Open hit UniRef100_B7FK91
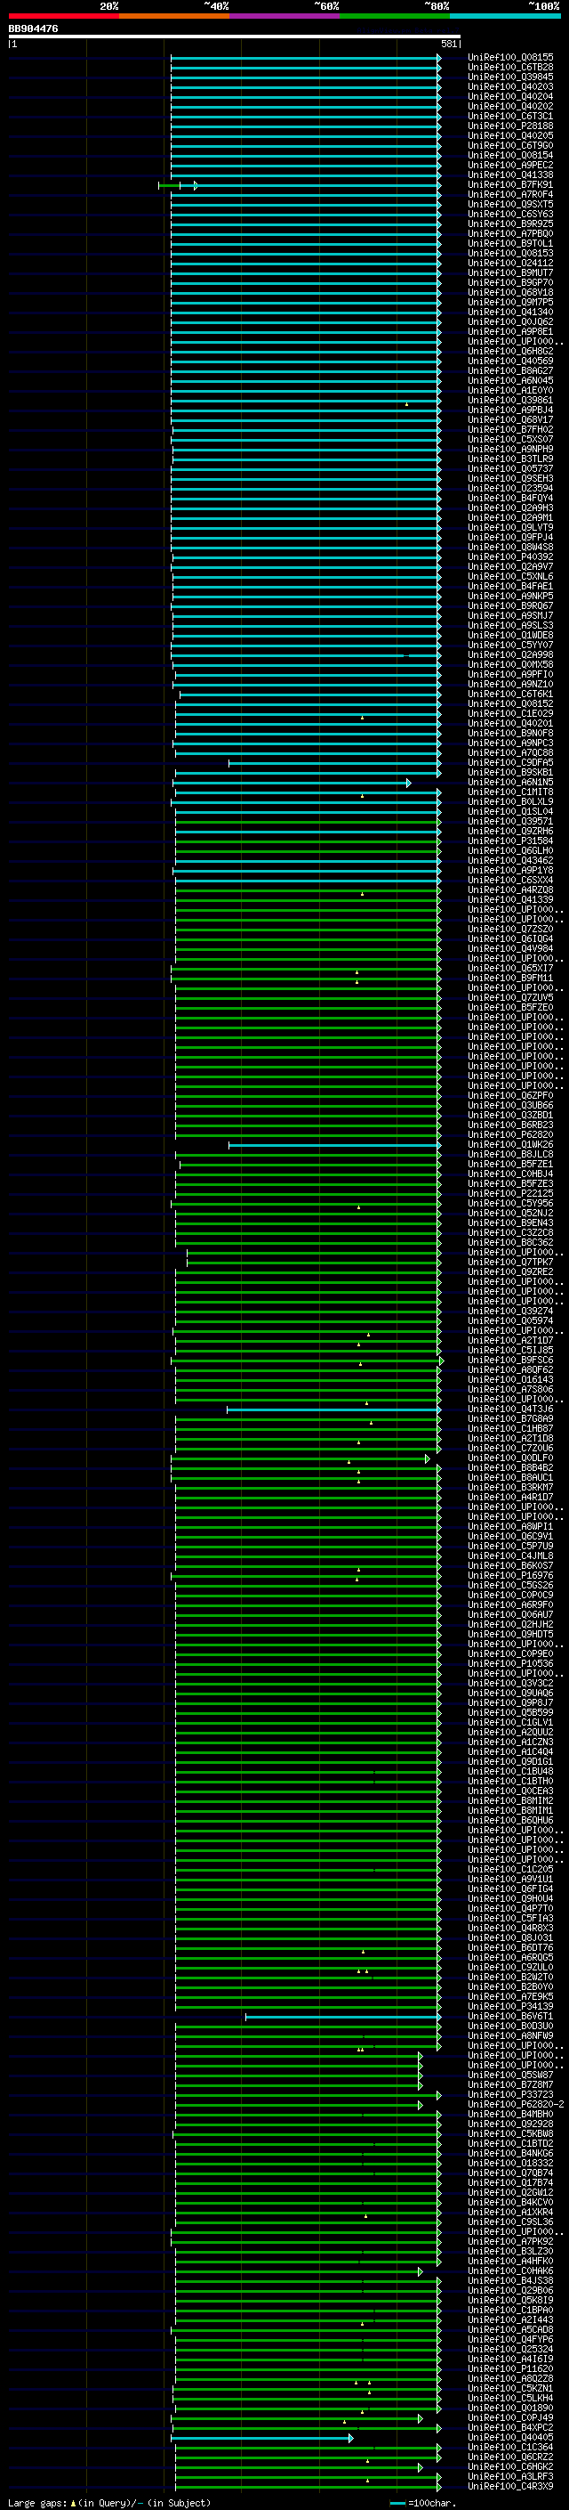This screenshot has height=2510, width=569. pyautogui.click(x=510, y=185)
